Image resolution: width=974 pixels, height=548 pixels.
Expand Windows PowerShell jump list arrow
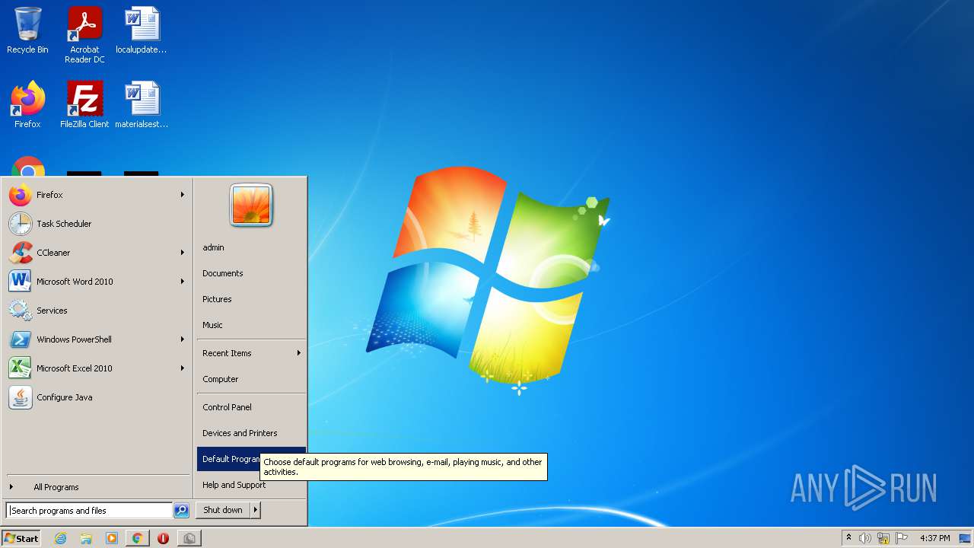(x=183, y=339)
